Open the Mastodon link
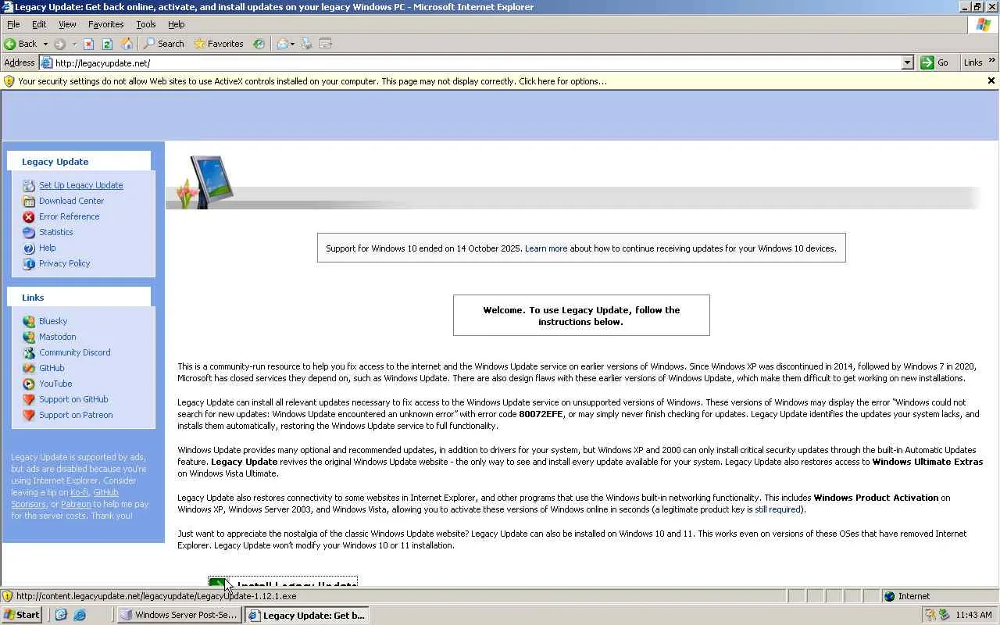The image size is (1000, 625). coord(58,337)
